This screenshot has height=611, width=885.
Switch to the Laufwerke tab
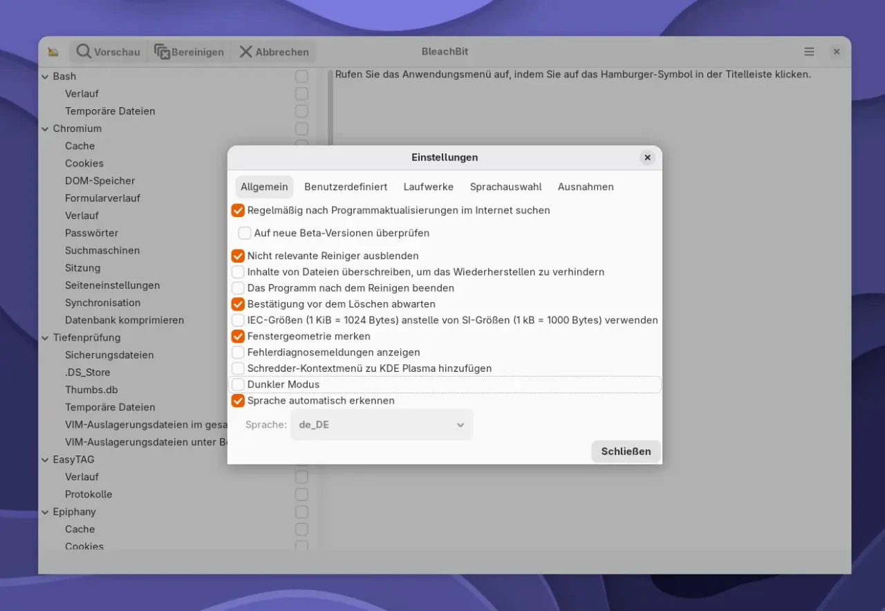point(428,187)
